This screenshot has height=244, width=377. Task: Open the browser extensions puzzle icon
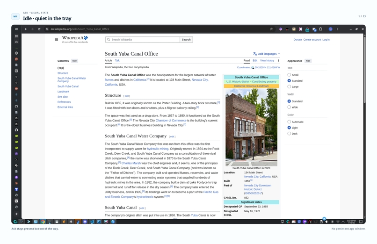320,29
